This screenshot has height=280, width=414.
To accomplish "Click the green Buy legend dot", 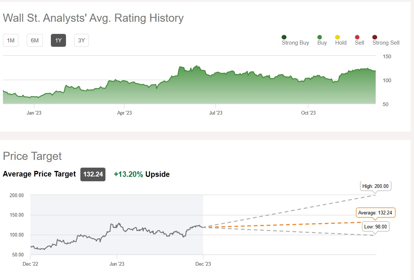I will point(320,37).
